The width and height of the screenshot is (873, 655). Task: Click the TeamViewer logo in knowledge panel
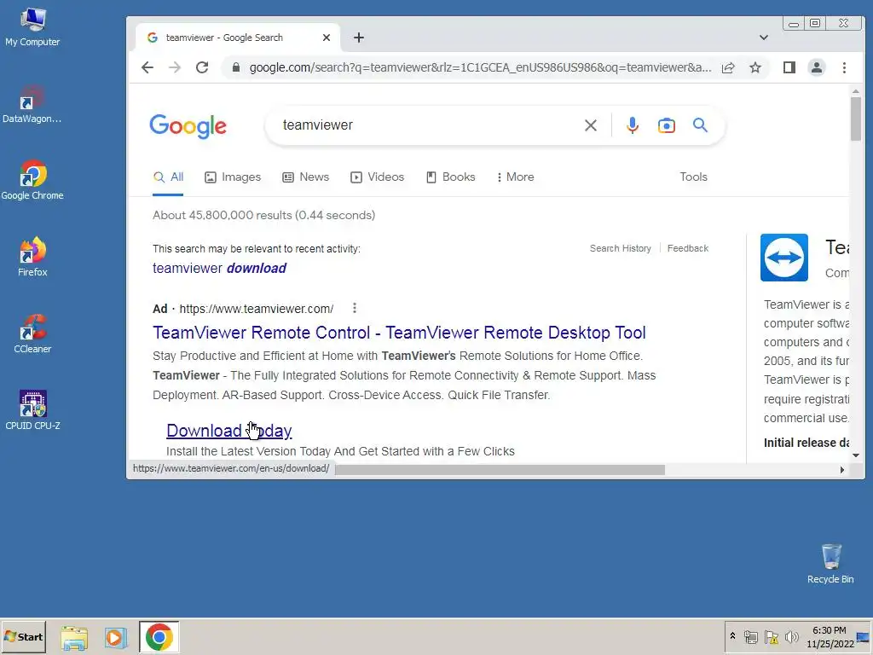(784, 258)
